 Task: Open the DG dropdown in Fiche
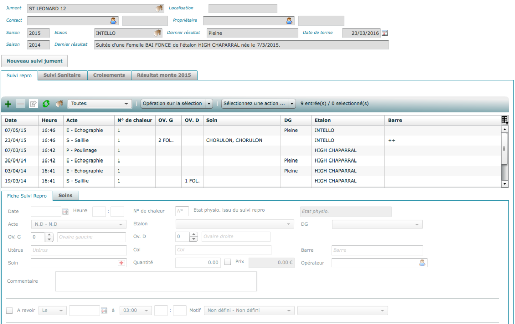[x=377, y=224]
